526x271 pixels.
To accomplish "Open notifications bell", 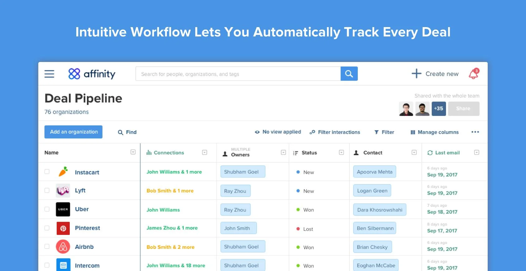I will tap(474, 74).
